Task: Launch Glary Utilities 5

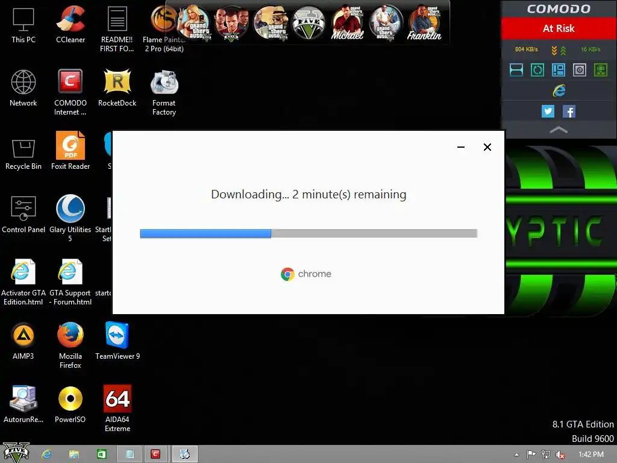Action: coord(70,218)
